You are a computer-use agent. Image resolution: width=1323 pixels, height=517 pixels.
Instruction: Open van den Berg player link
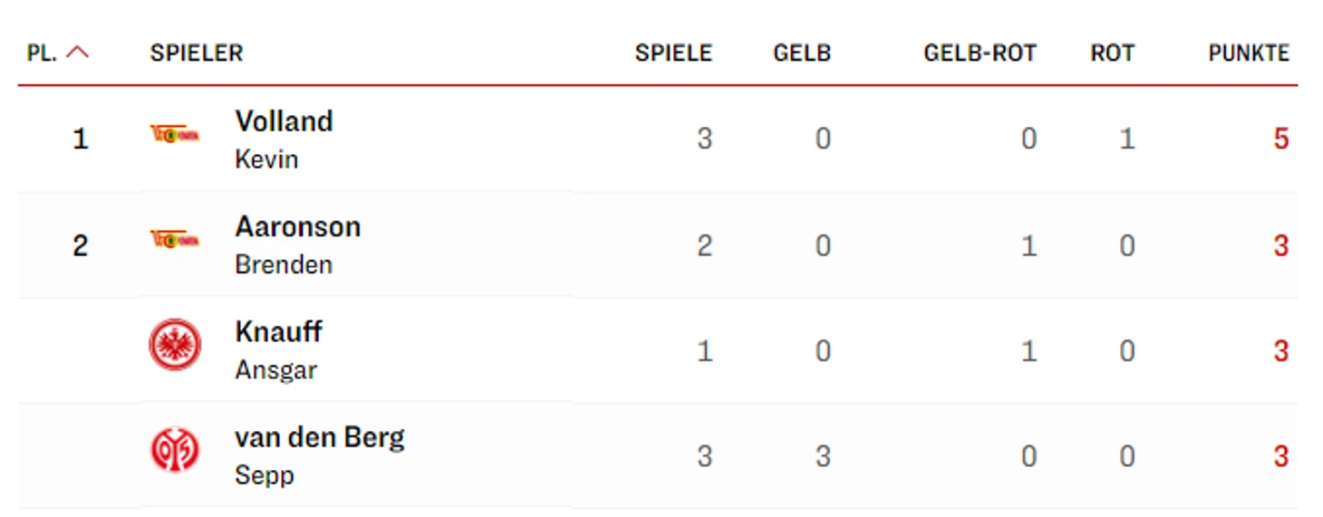319,437
